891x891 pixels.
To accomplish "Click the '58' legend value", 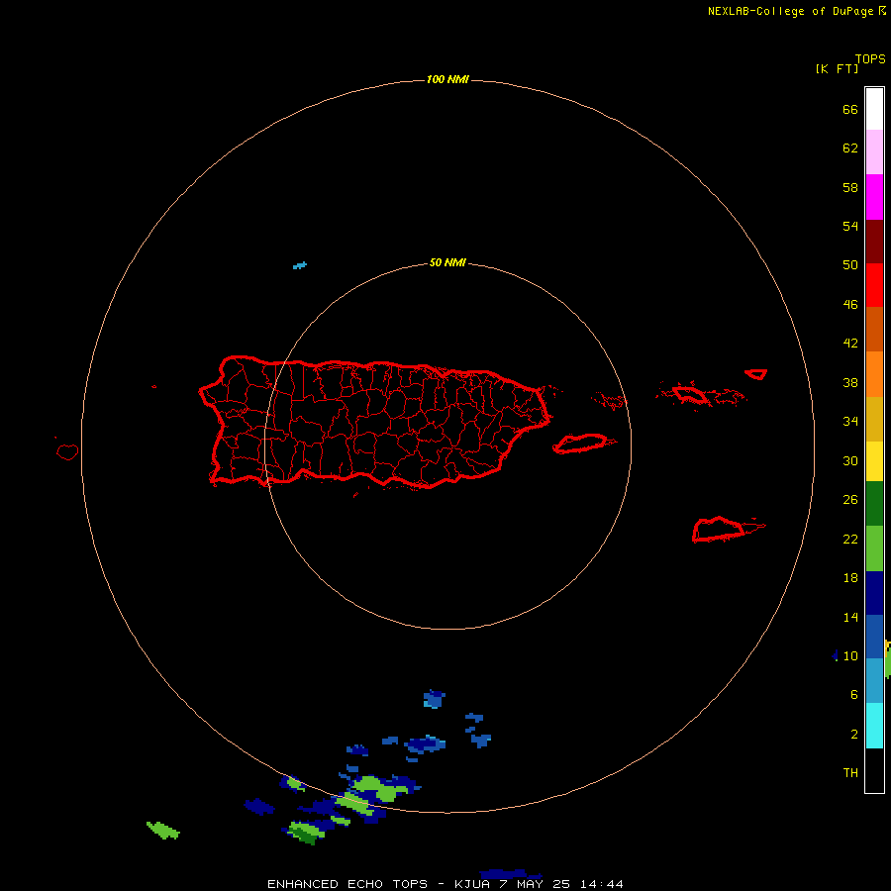I will click(850, 187).
